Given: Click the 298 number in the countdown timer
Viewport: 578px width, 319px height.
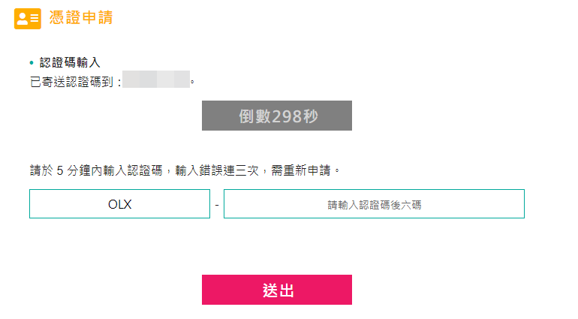Looking at the screenshot, I should 287,116.
